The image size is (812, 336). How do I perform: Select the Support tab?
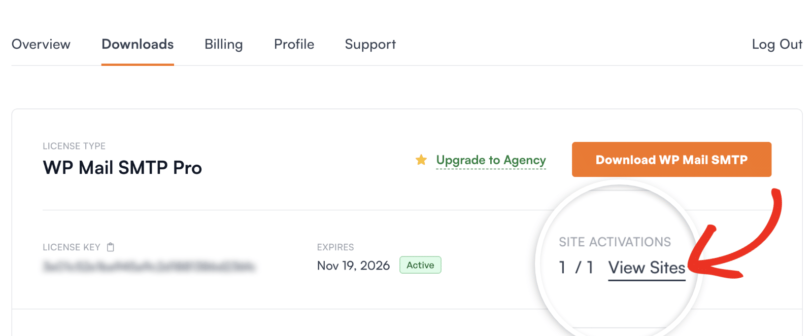click(x=370, y=45)
